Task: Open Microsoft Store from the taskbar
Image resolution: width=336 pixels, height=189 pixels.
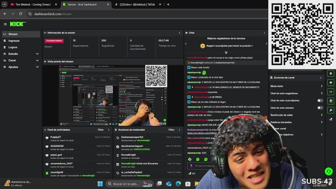Action: (188, 184)
